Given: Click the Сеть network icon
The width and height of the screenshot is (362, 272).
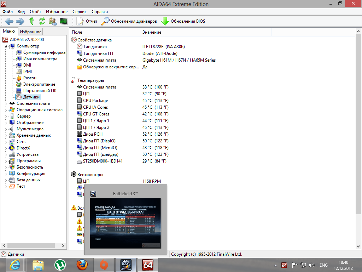Looking at the screenshot, I should (12, 142).
